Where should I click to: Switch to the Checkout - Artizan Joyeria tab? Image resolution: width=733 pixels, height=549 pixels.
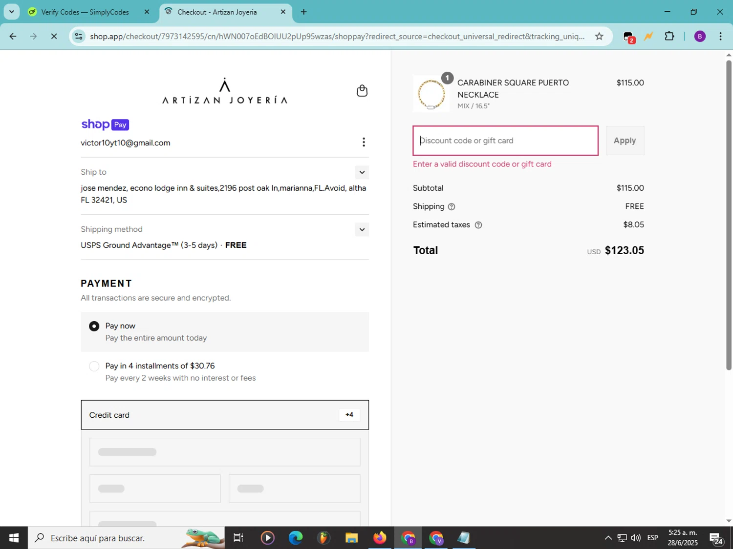[225, 12]
